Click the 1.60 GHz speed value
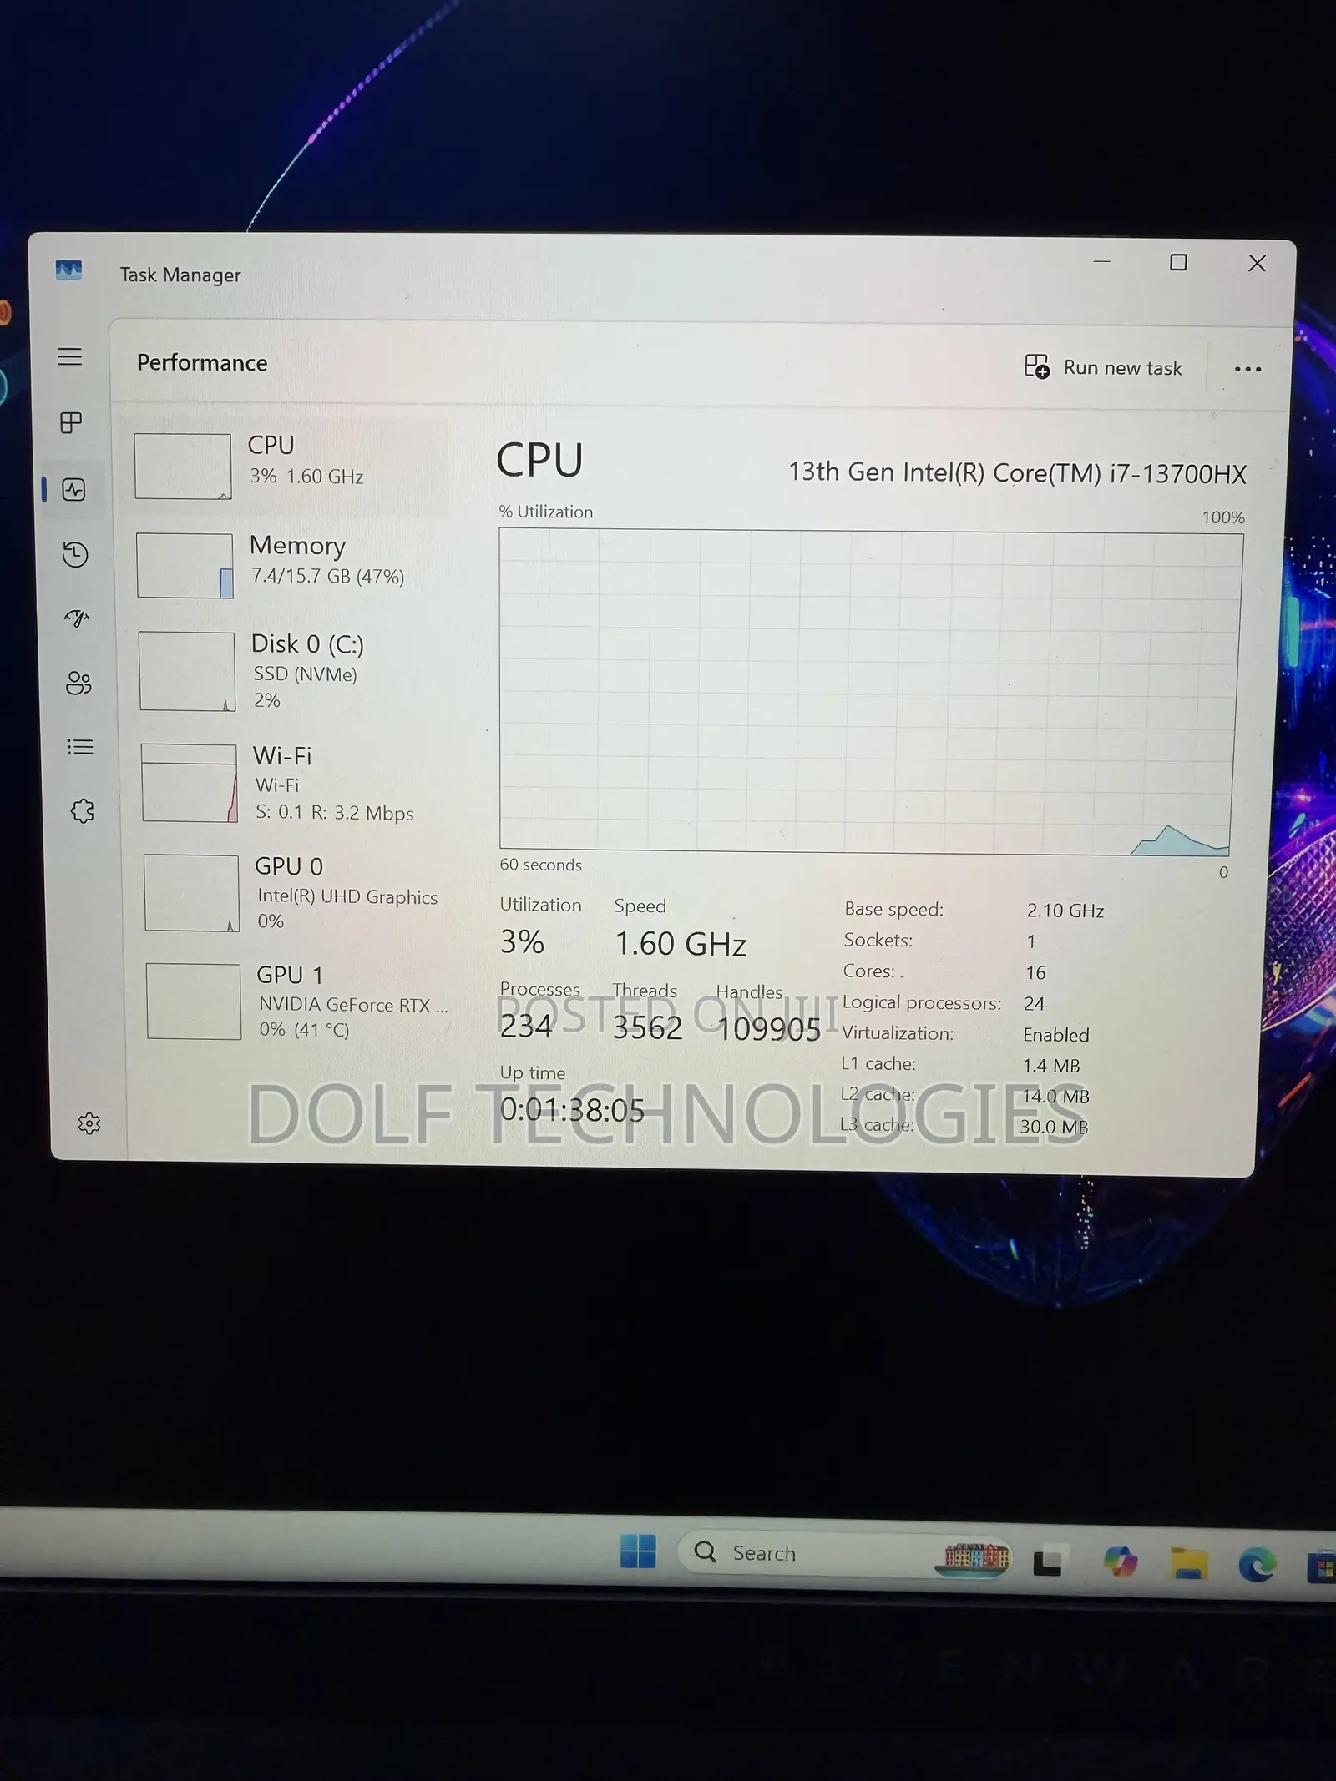This screenshot has height=1781, width=1336. pyautogui.click(x=681, y=944)
